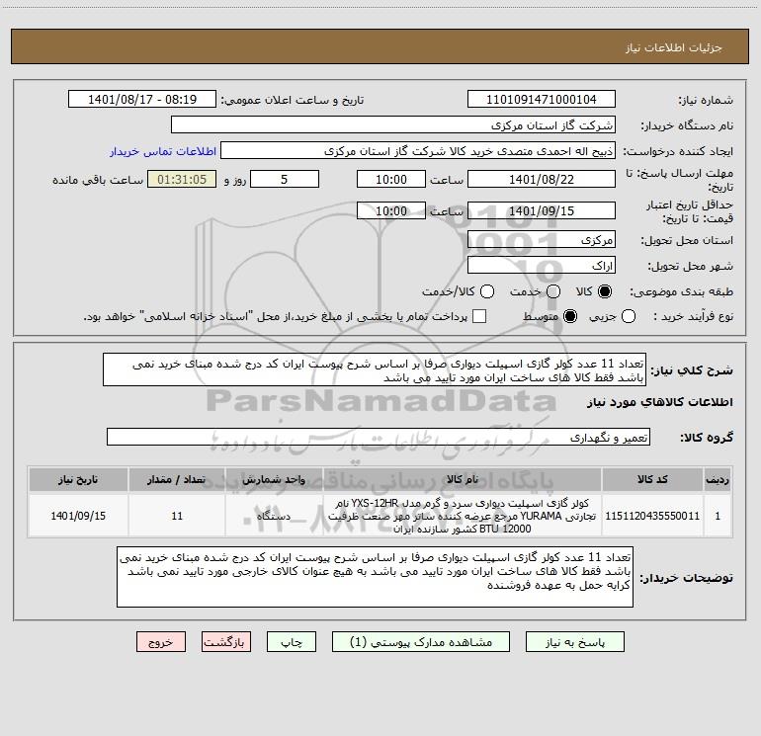Click the YXS-12HR product name cell
761x736 pixels.
[x=463, y=516]
